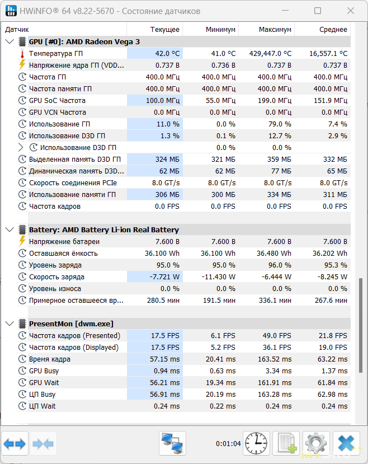The width and height of the screenshot is (368, 464).
Task: Click the -7.721 W charge rate value
Action: pos(164,276)
